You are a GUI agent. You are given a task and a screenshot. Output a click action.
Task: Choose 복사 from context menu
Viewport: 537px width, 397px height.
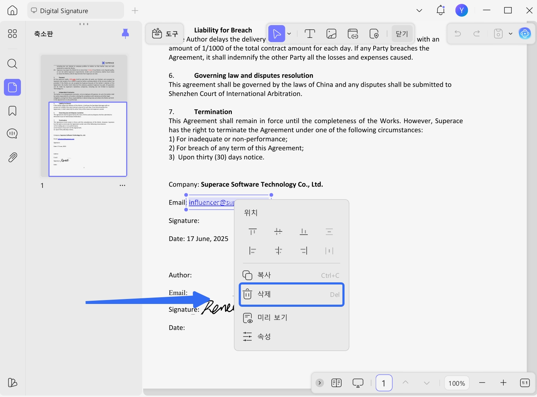tap(291, 275)
